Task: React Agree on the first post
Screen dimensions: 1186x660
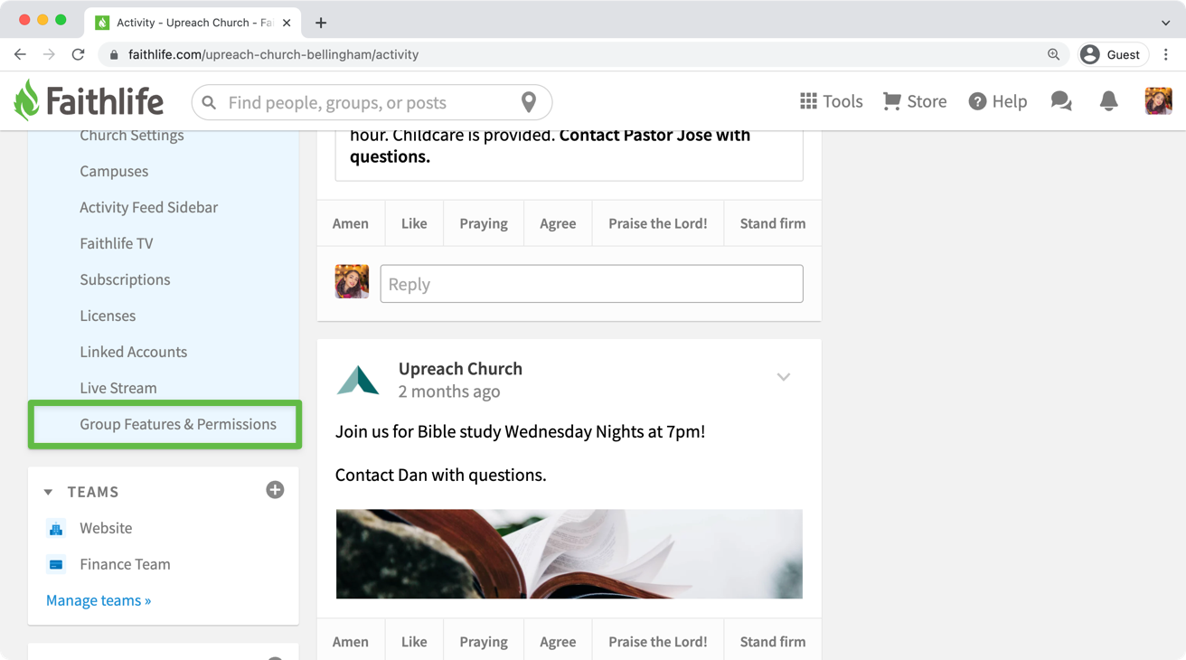Action: (558, 223)
